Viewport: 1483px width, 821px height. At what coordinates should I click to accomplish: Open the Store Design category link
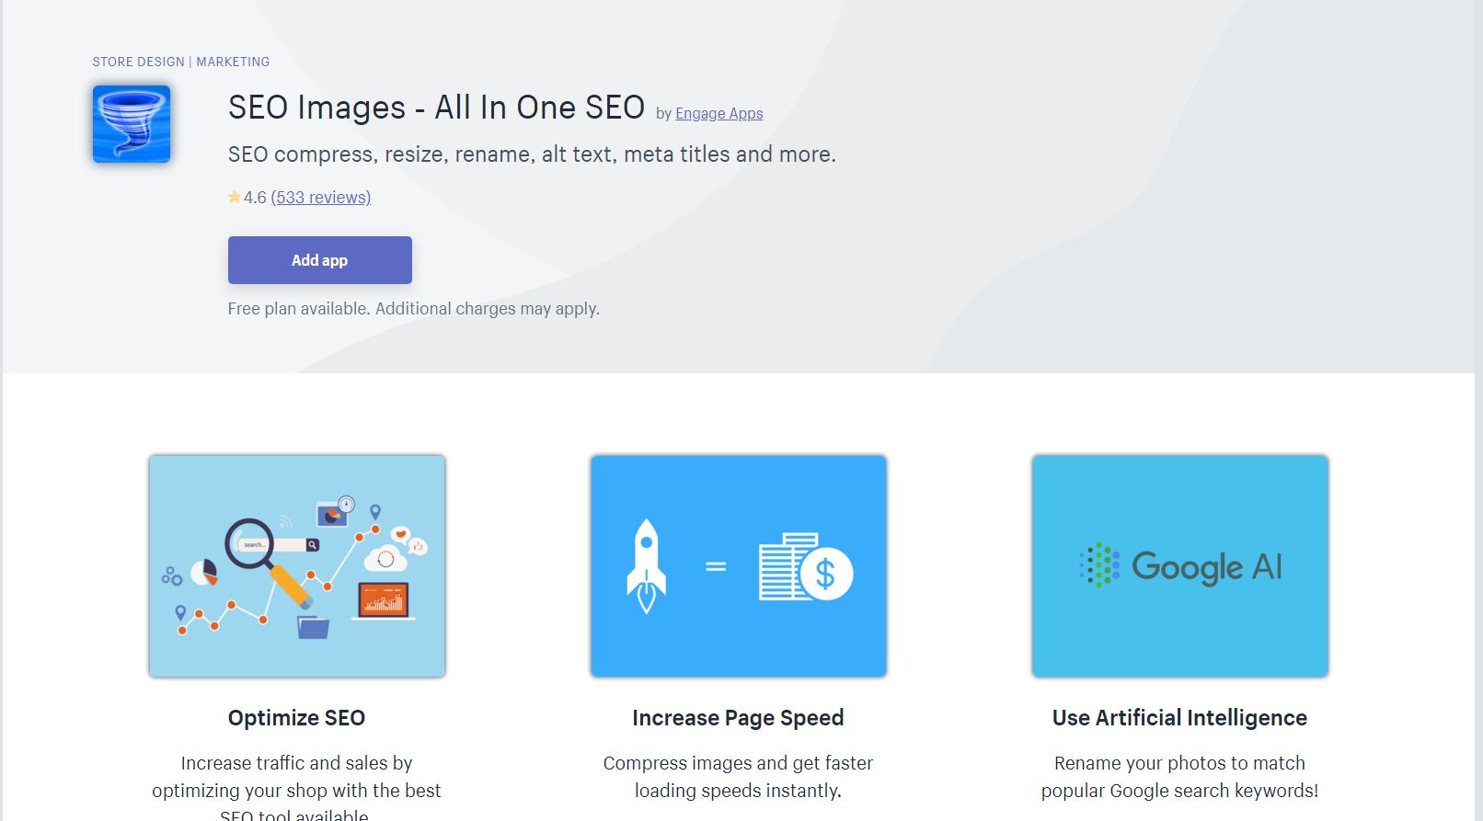tap(139, 62)
